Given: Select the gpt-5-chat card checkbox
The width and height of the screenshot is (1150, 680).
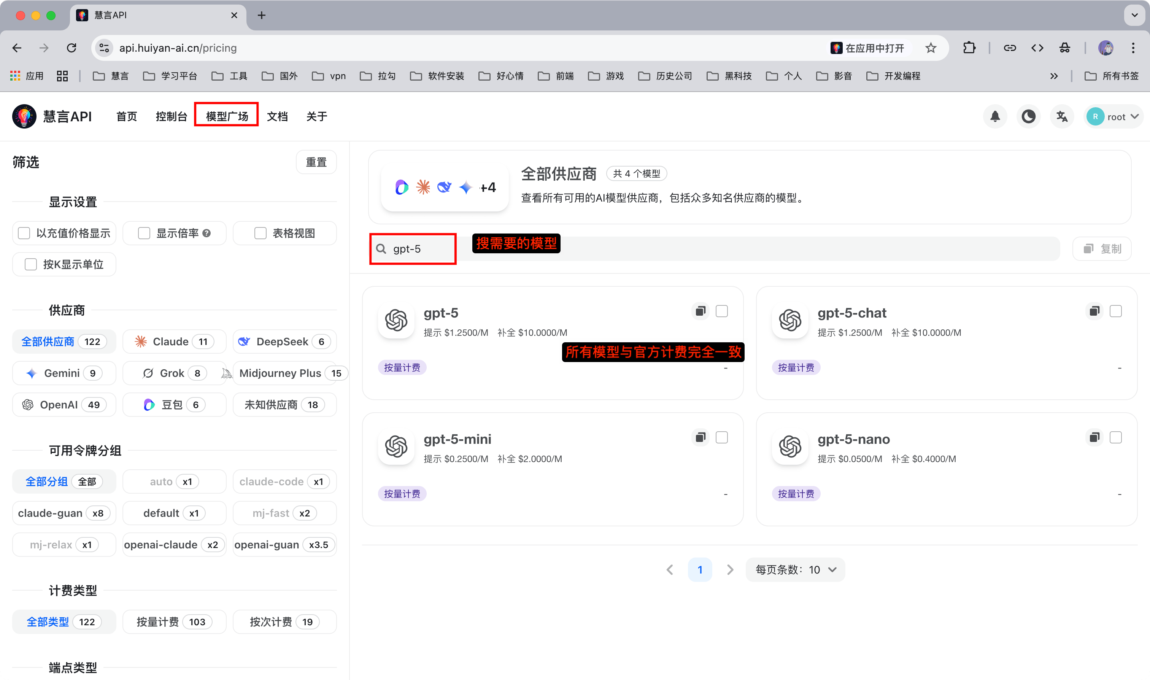Looking at the screenshot, I should [x=1116, y=311].
